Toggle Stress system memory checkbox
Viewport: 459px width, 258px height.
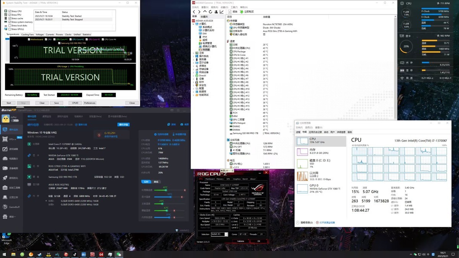10,22
